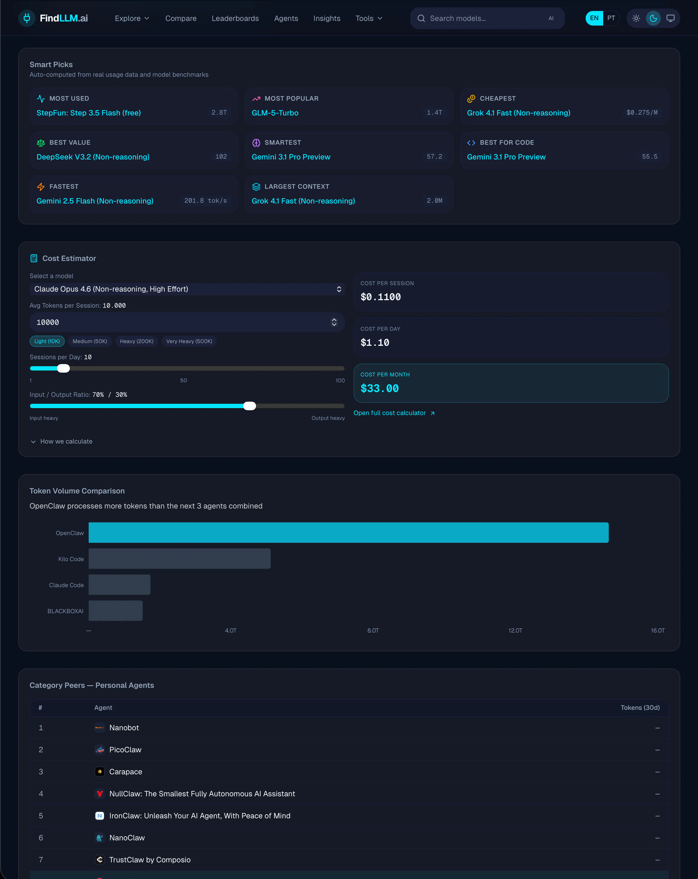Click the NanoClaw agent logo

pyautogui.click(x=99, y=838)
